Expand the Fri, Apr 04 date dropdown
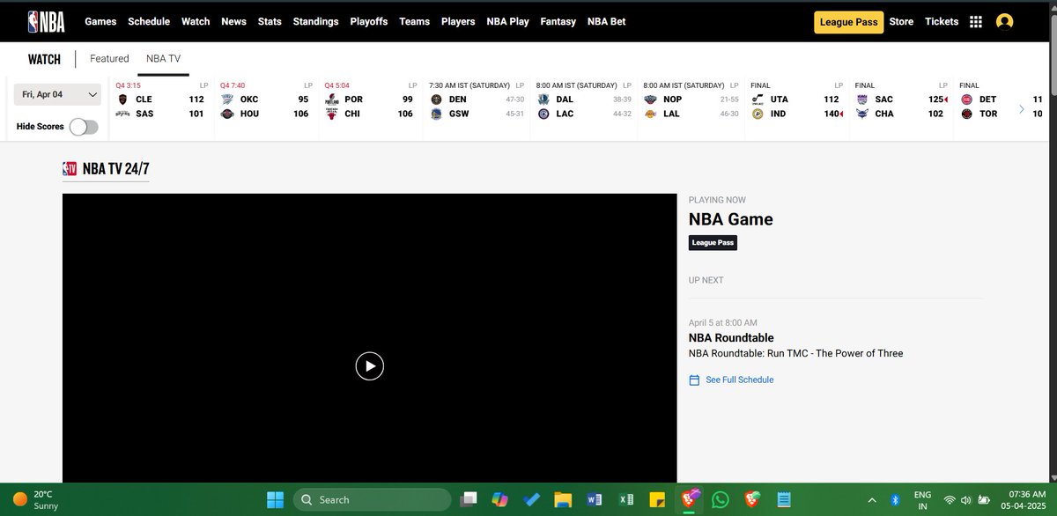This screenshot has width=1057, height=516. pyautogui.click(x=57, y=94)
